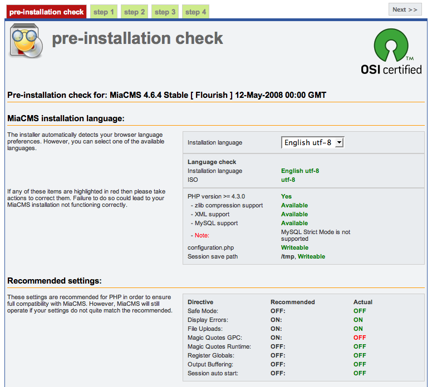Click the 'Register Globals:' directive label
The height and width of the screenshot is (387, 432).
[x=211, y=355]
